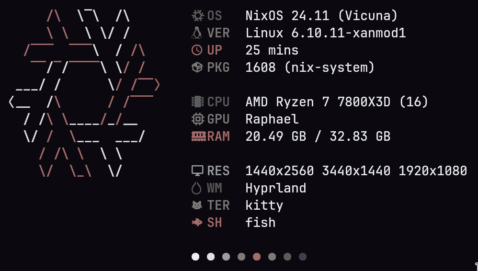
Task: Click the clock icon beside UP
Action: [197, 50]
